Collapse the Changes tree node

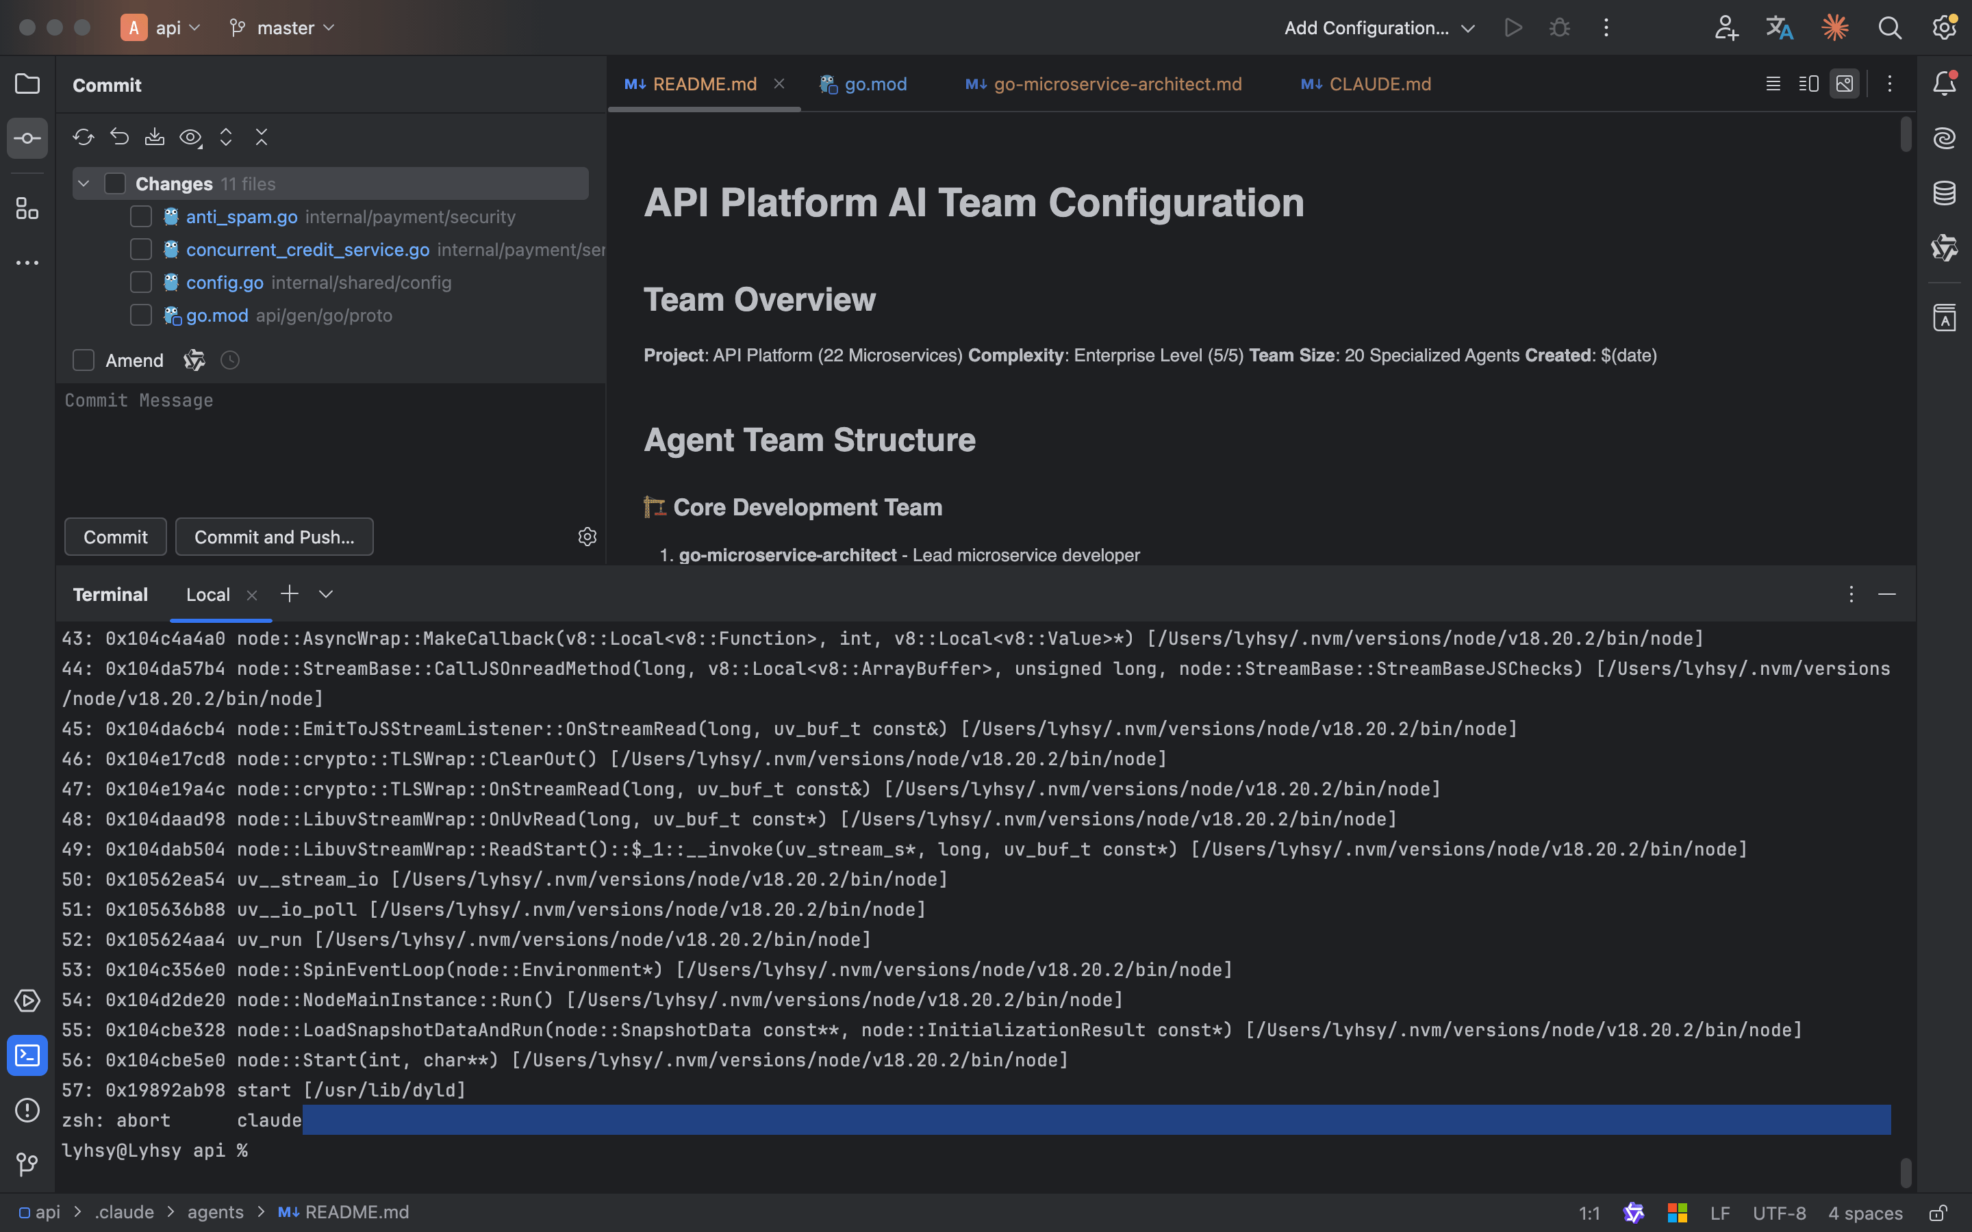(83, 183)
